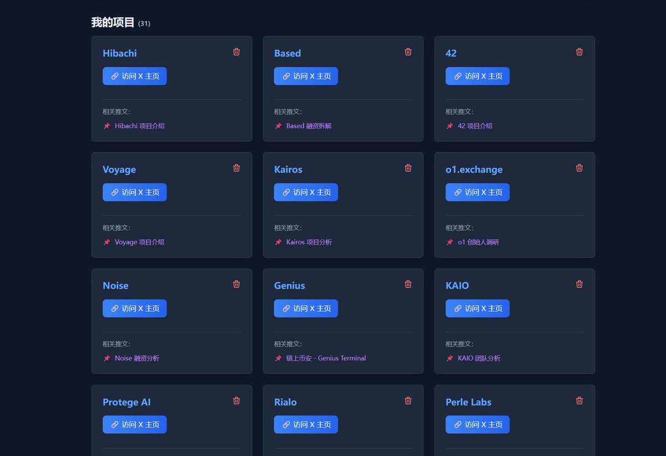Click the trash icon on Genius card
Screen dimensions: 666x456
408,284
